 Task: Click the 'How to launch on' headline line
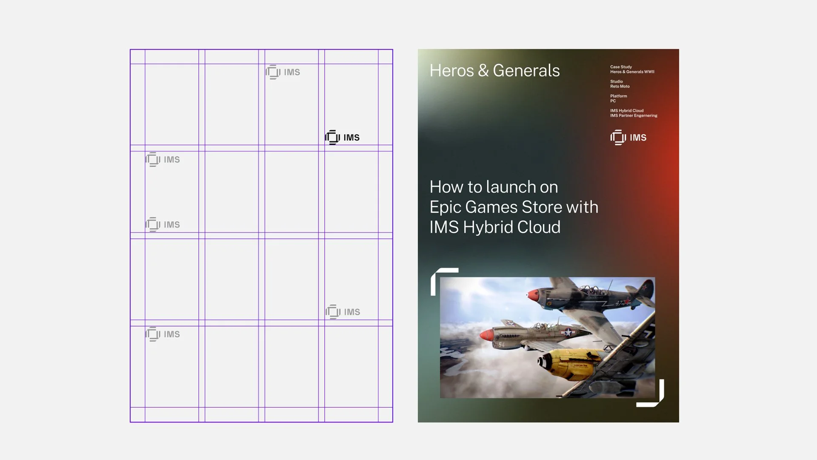pos(494,187)
